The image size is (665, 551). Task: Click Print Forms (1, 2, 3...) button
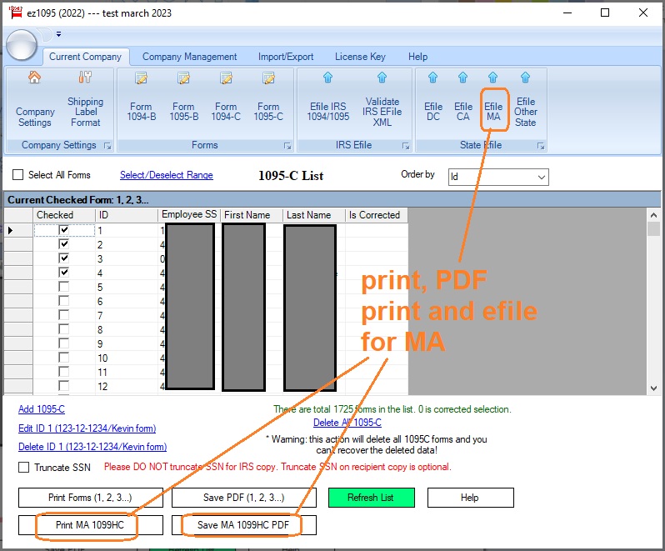click(x=90, y=498)
